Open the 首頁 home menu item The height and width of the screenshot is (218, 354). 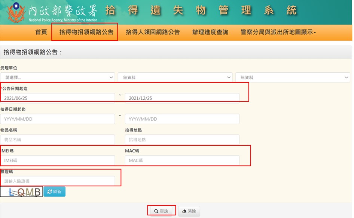click(41, 32)
